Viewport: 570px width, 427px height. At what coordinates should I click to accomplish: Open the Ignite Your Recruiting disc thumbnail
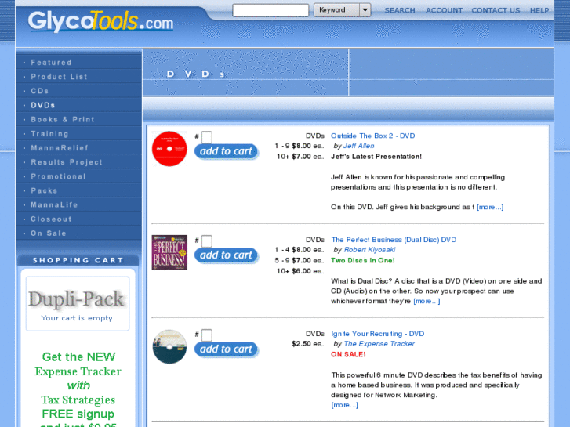coord(169,346)
